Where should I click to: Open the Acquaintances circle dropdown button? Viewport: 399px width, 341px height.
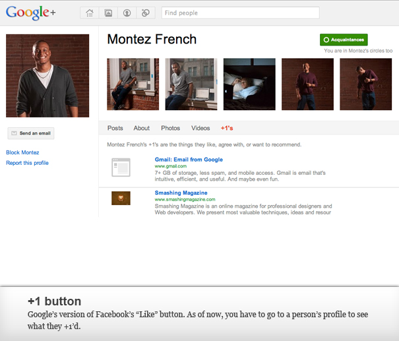(x=344, y=40)
